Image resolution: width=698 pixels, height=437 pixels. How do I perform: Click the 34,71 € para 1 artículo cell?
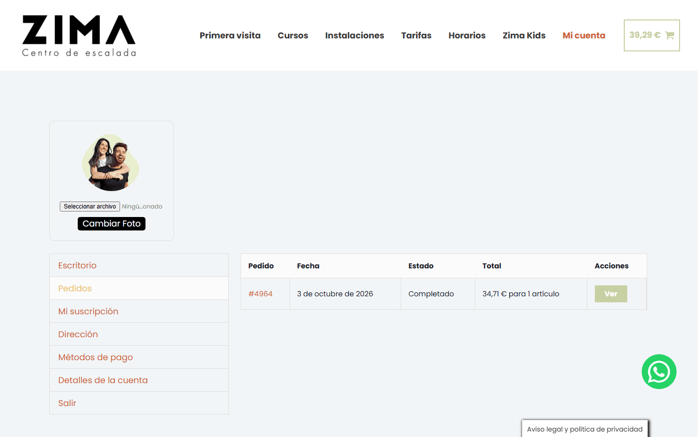tap(531, 294)
